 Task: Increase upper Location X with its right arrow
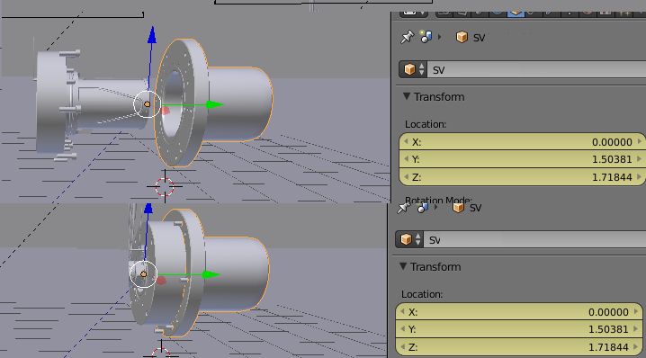pyautogui.click(x=640, y=142)
